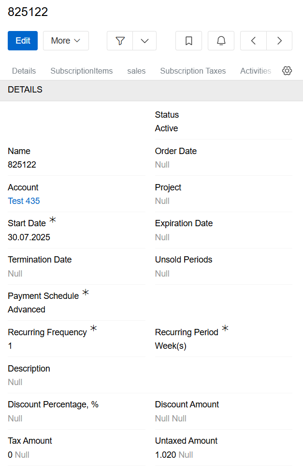
Task: Click the Payment Schedule value Advanced
Action: [27, 309]
